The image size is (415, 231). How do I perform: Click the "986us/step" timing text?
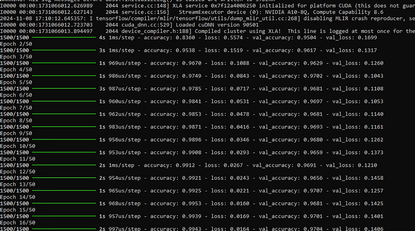125,76
